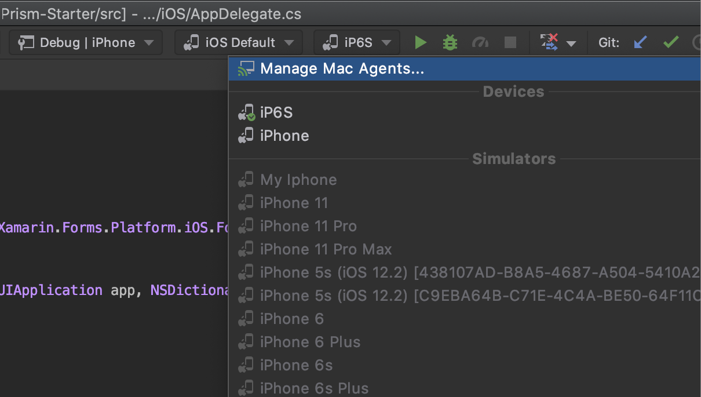The height and width of the screenshot is (397, 701).
Task: Run the app with the green play button
Action: 421,42
